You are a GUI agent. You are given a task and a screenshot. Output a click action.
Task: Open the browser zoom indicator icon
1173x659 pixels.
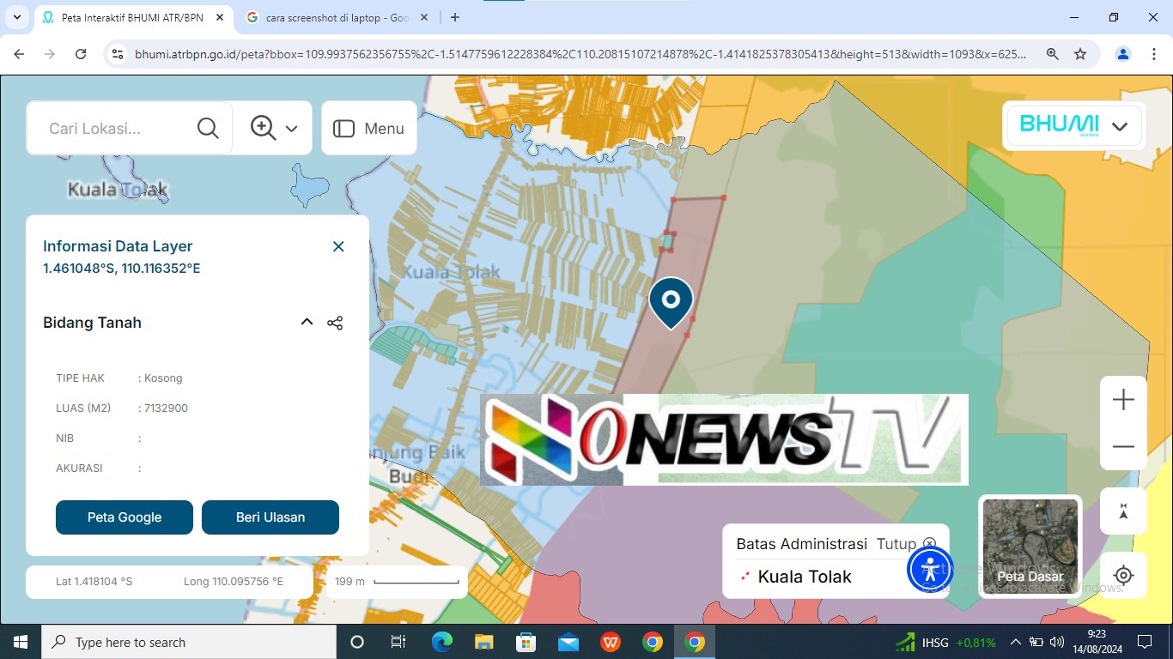tap(1052, 54)
